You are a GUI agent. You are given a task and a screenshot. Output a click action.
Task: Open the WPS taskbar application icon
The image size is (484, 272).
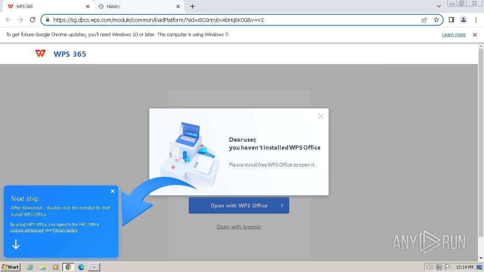[x=94, y=267]
